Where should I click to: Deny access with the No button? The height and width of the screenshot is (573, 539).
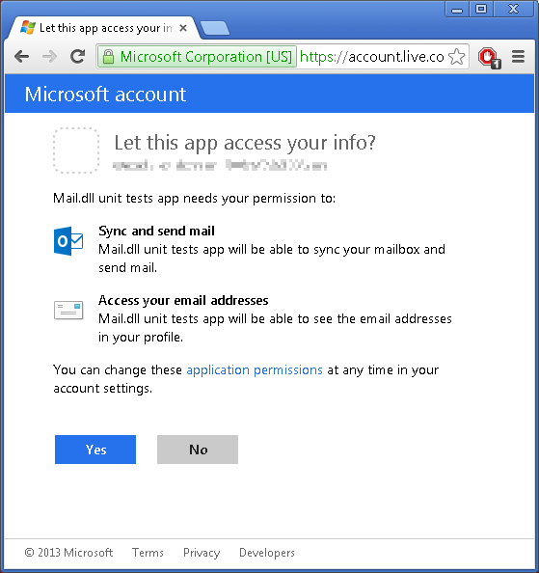tap(198, 450)
